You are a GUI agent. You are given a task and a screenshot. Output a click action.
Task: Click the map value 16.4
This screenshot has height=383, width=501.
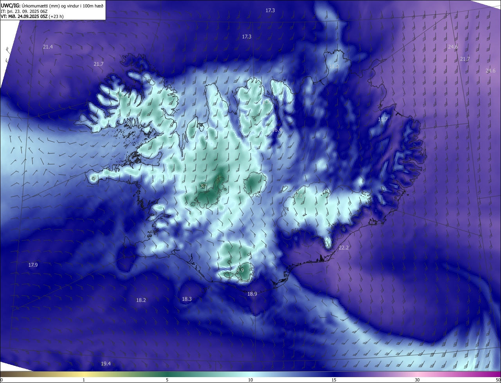pyautogui.click(x=277, y=130)
